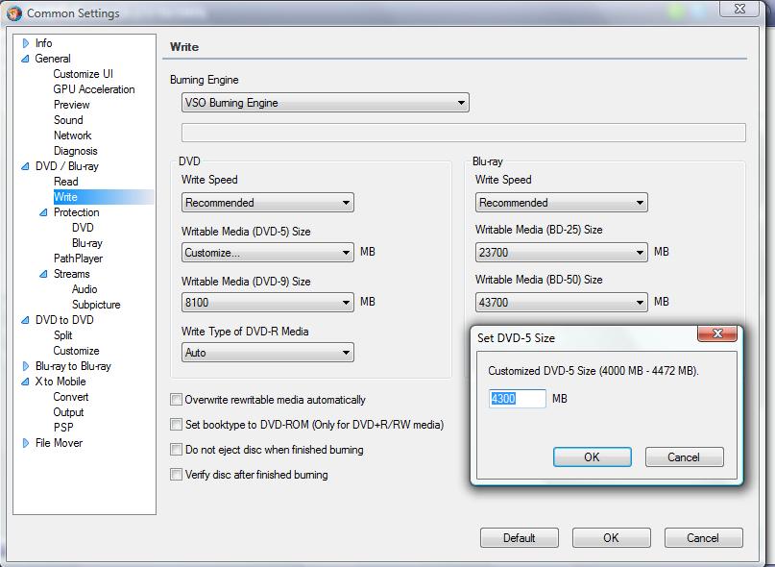Select Customize under DVD to DVD

(x=76, y=351)
